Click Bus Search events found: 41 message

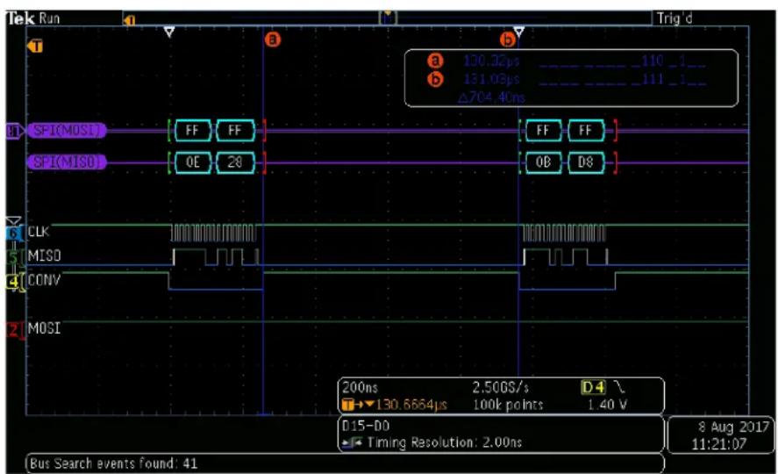(x=114, y=463)
